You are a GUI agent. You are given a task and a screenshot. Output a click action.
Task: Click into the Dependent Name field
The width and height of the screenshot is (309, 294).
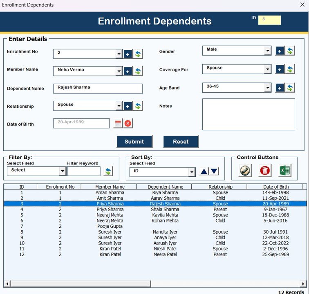point(98,89)
